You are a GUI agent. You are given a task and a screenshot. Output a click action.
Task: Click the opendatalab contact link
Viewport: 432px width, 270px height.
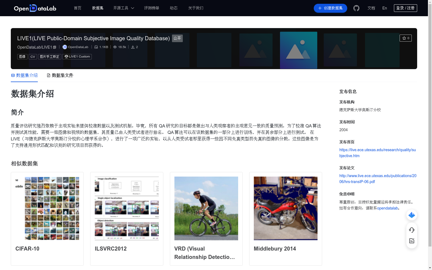click(387, 208)
